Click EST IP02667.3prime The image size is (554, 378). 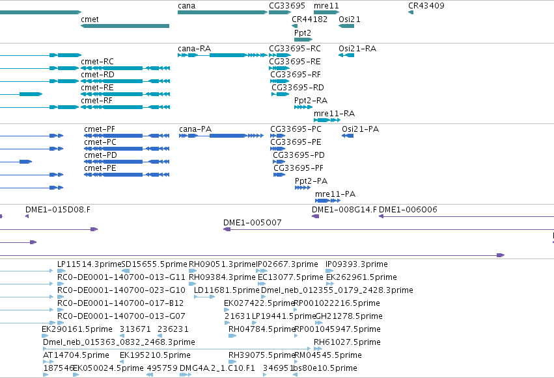point(286,264)
